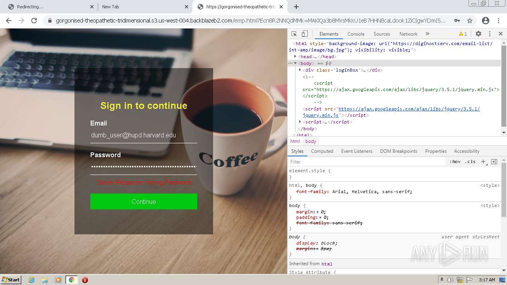Viewport: 507px width, 285px height.
Task: Close the DevTools panel
Action: point(501,34)
